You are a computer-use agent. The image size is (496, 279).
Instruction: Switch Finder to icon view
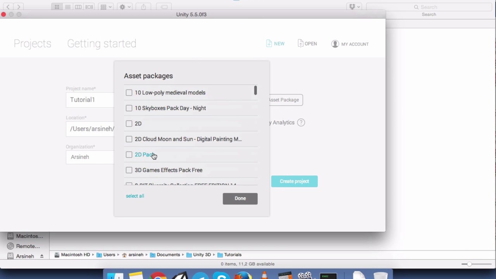pyautogui.click(x=57, y=7)
